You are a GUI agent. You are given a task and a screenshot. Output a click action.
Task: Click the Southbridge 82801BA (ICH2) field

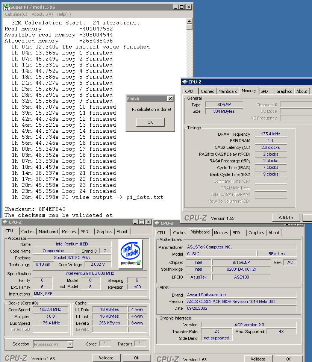[x=241, y=269]
